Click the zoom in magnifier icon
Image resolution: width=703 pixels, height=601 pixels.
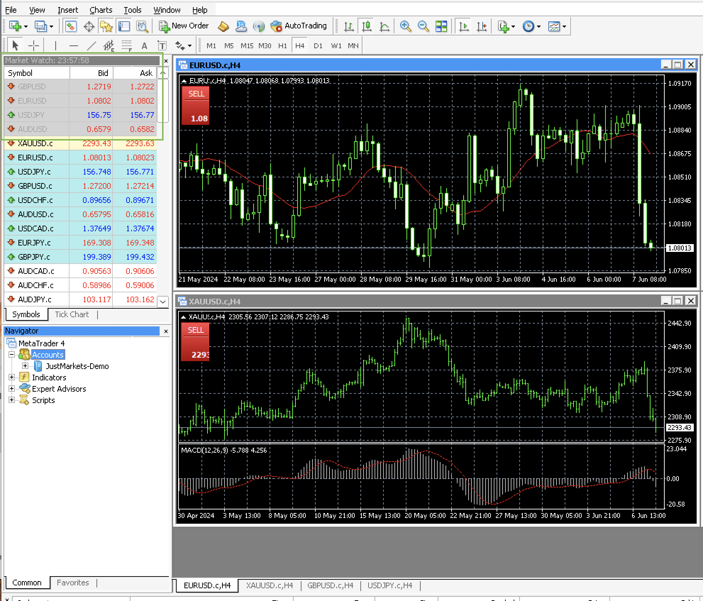[405, 26]
